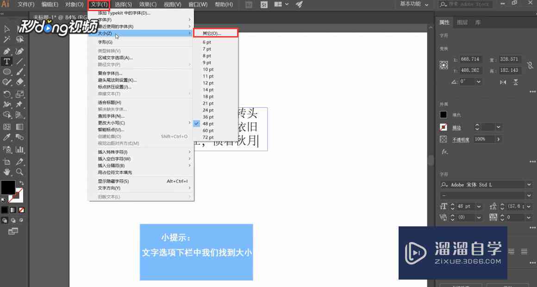The image size is (537, 287).
Task: Select the Artboard tool
Action: tap(7, 161)
